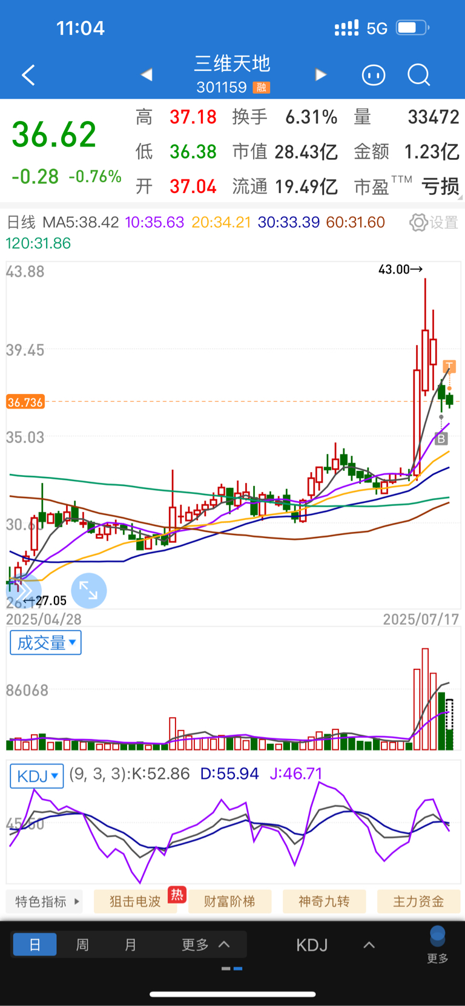Tap volume value 33472
The image size is (465, 1006).
coord(434,117)
